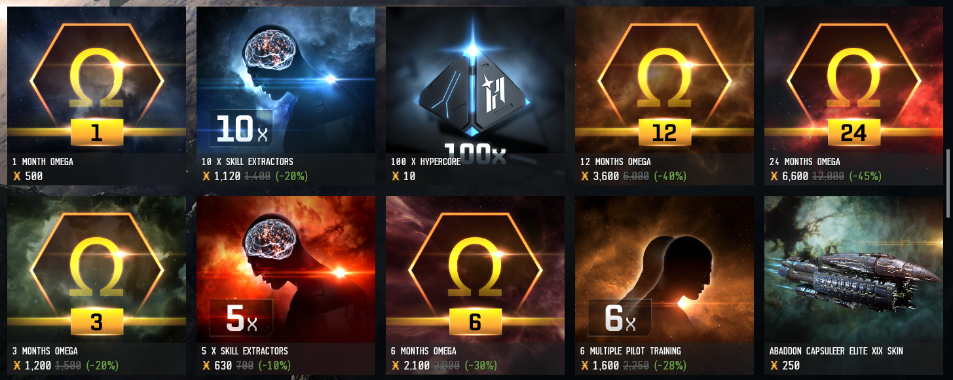Open the 'ABADDON CAPSULEER ELITE XIX SKIN' title

pyautogui.click(x=836, y=351)
